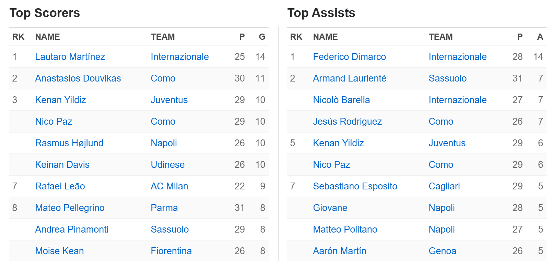Screen dimensions: 552x261
Task: Open Sebastiano Esposito profile link
Action: click(355, 186)
